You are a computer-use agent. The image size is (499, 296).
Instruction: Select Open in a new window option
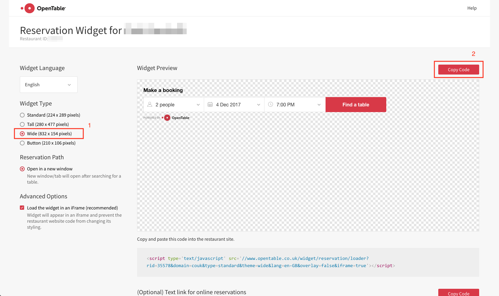(x=22, y=169)
